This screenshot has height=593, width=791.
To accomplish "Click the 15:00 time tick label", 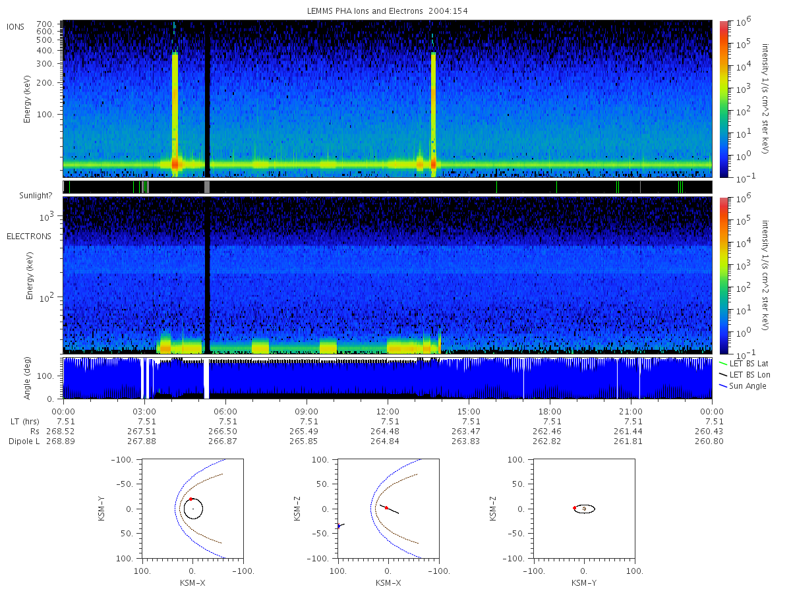I will (x=469, y=411).
